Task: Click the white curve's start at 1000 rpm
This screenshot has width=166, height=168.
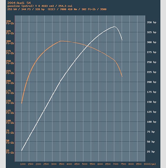Action: click(22, 150)
